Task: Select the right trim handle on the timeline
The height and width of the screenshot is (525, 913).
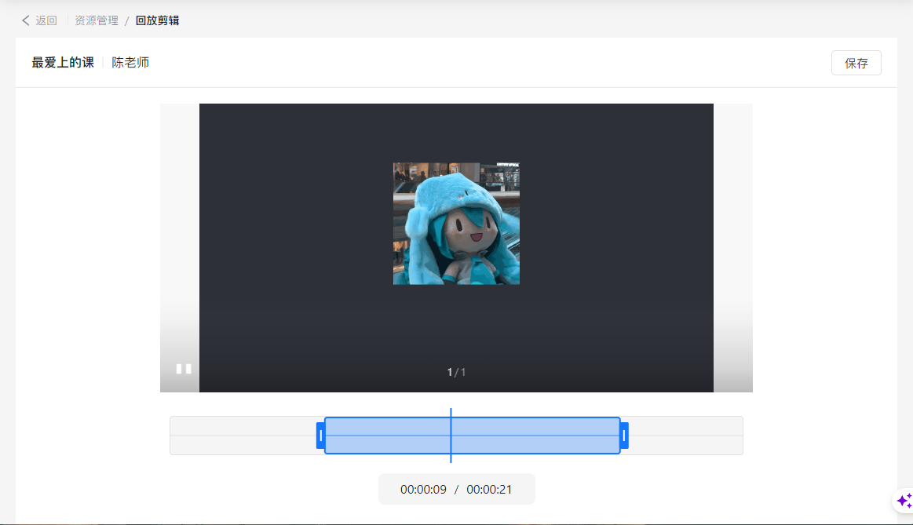Action: point(623,436)
